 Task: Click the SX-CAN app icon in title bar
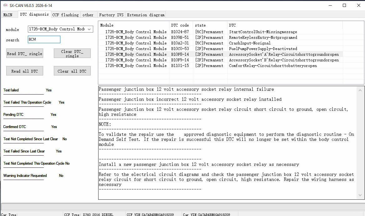click(x=5, y=5)
